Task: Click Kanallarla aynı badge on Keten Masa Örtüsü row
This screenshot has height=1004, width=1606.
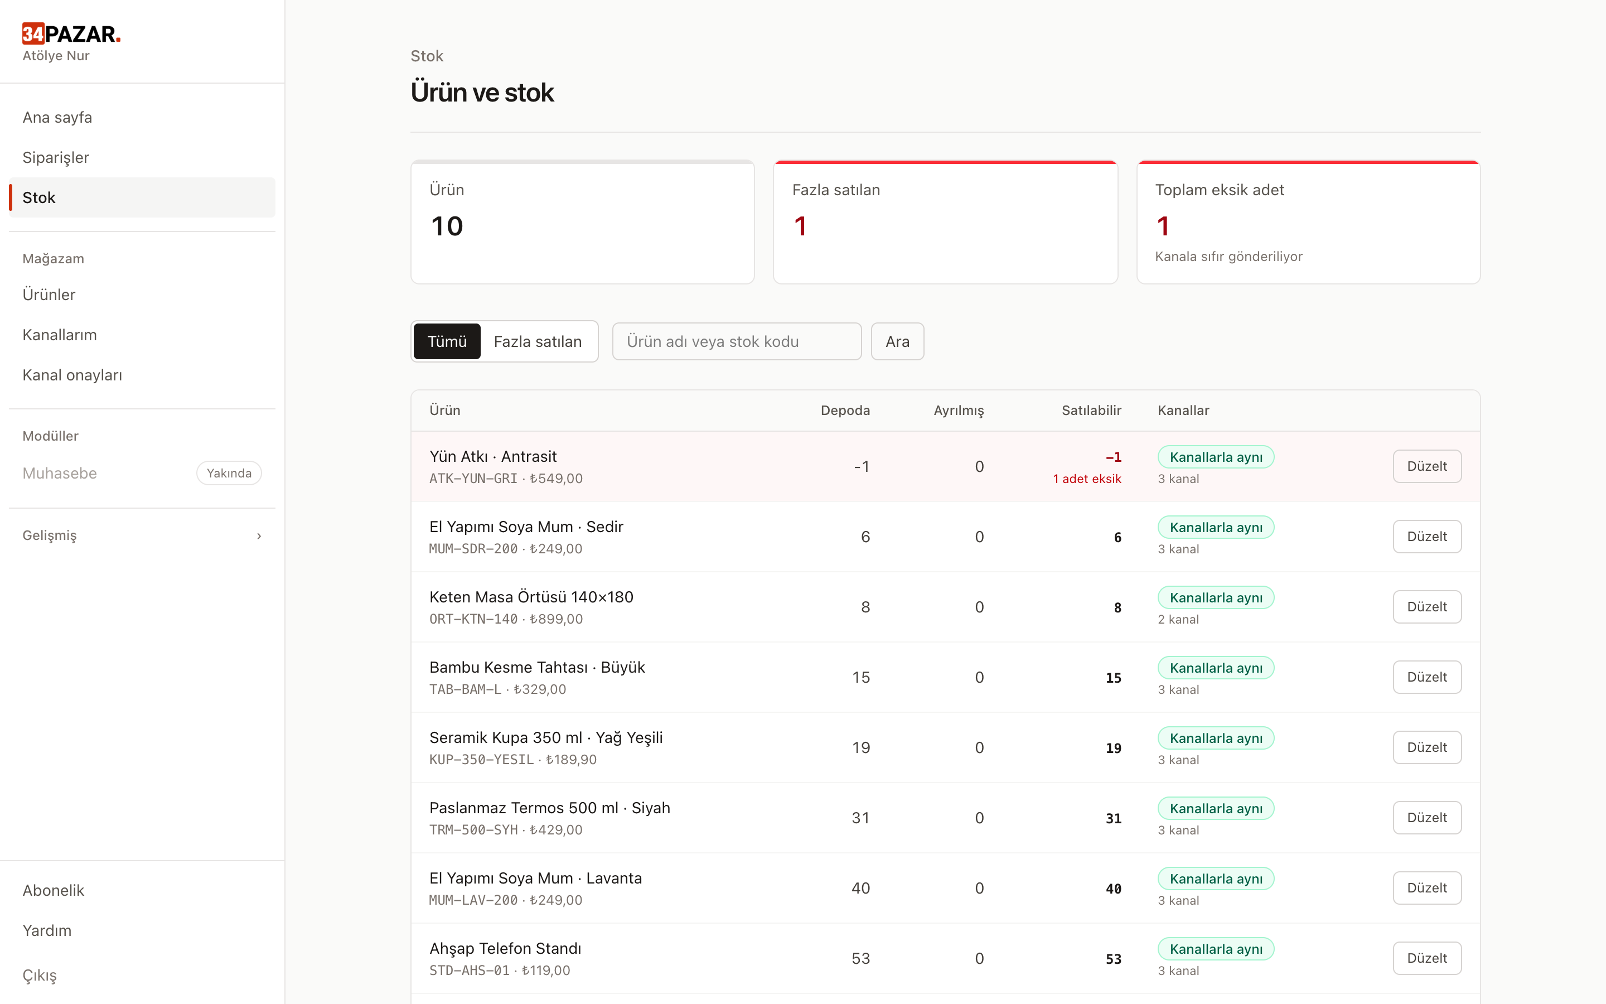Action: 1216,597
